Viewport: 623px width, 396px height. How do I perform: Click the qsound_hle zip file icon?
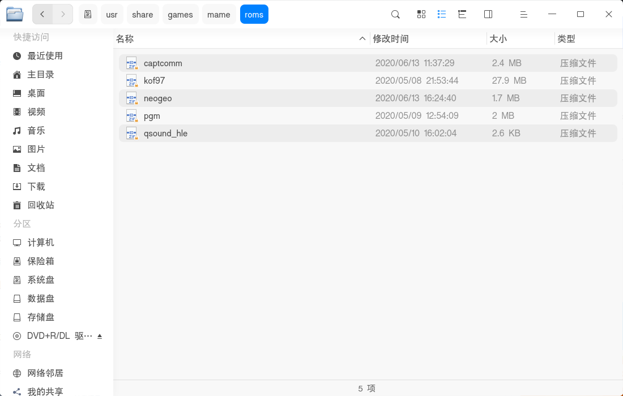(x=131, y=133)
